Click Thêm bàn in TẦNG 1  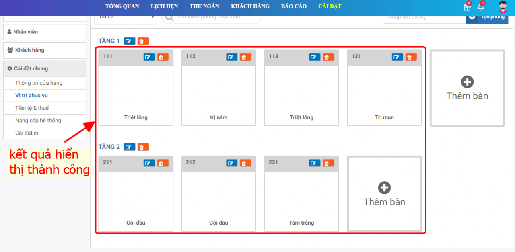pos(467,88)
